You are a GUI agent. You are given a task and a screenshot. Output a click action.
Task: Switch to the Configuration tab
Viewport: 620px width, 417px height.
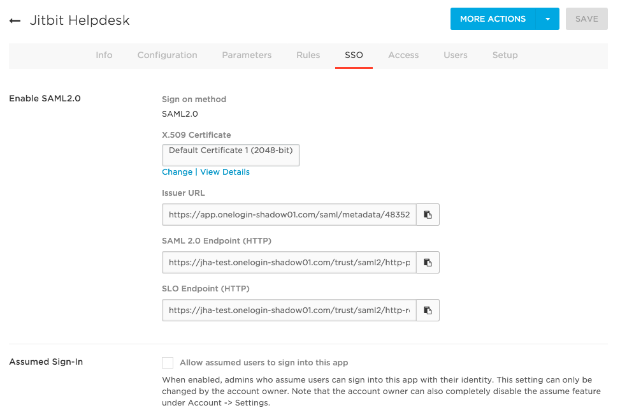pyautogui.click(x=167, y=55)
